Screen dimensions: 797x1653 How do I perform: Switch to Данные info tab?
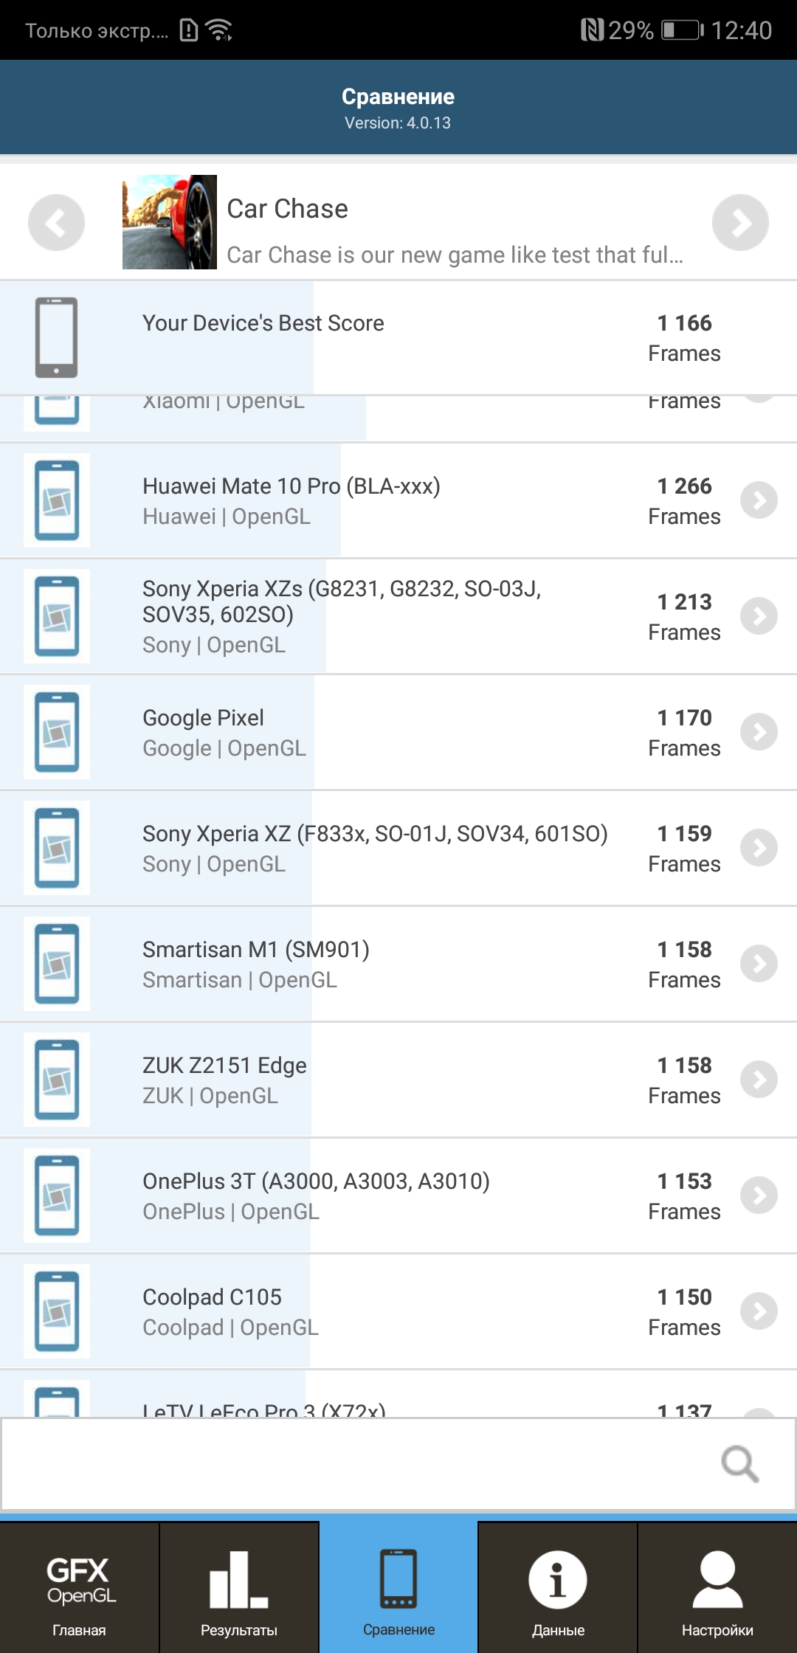coord(558,1587)
